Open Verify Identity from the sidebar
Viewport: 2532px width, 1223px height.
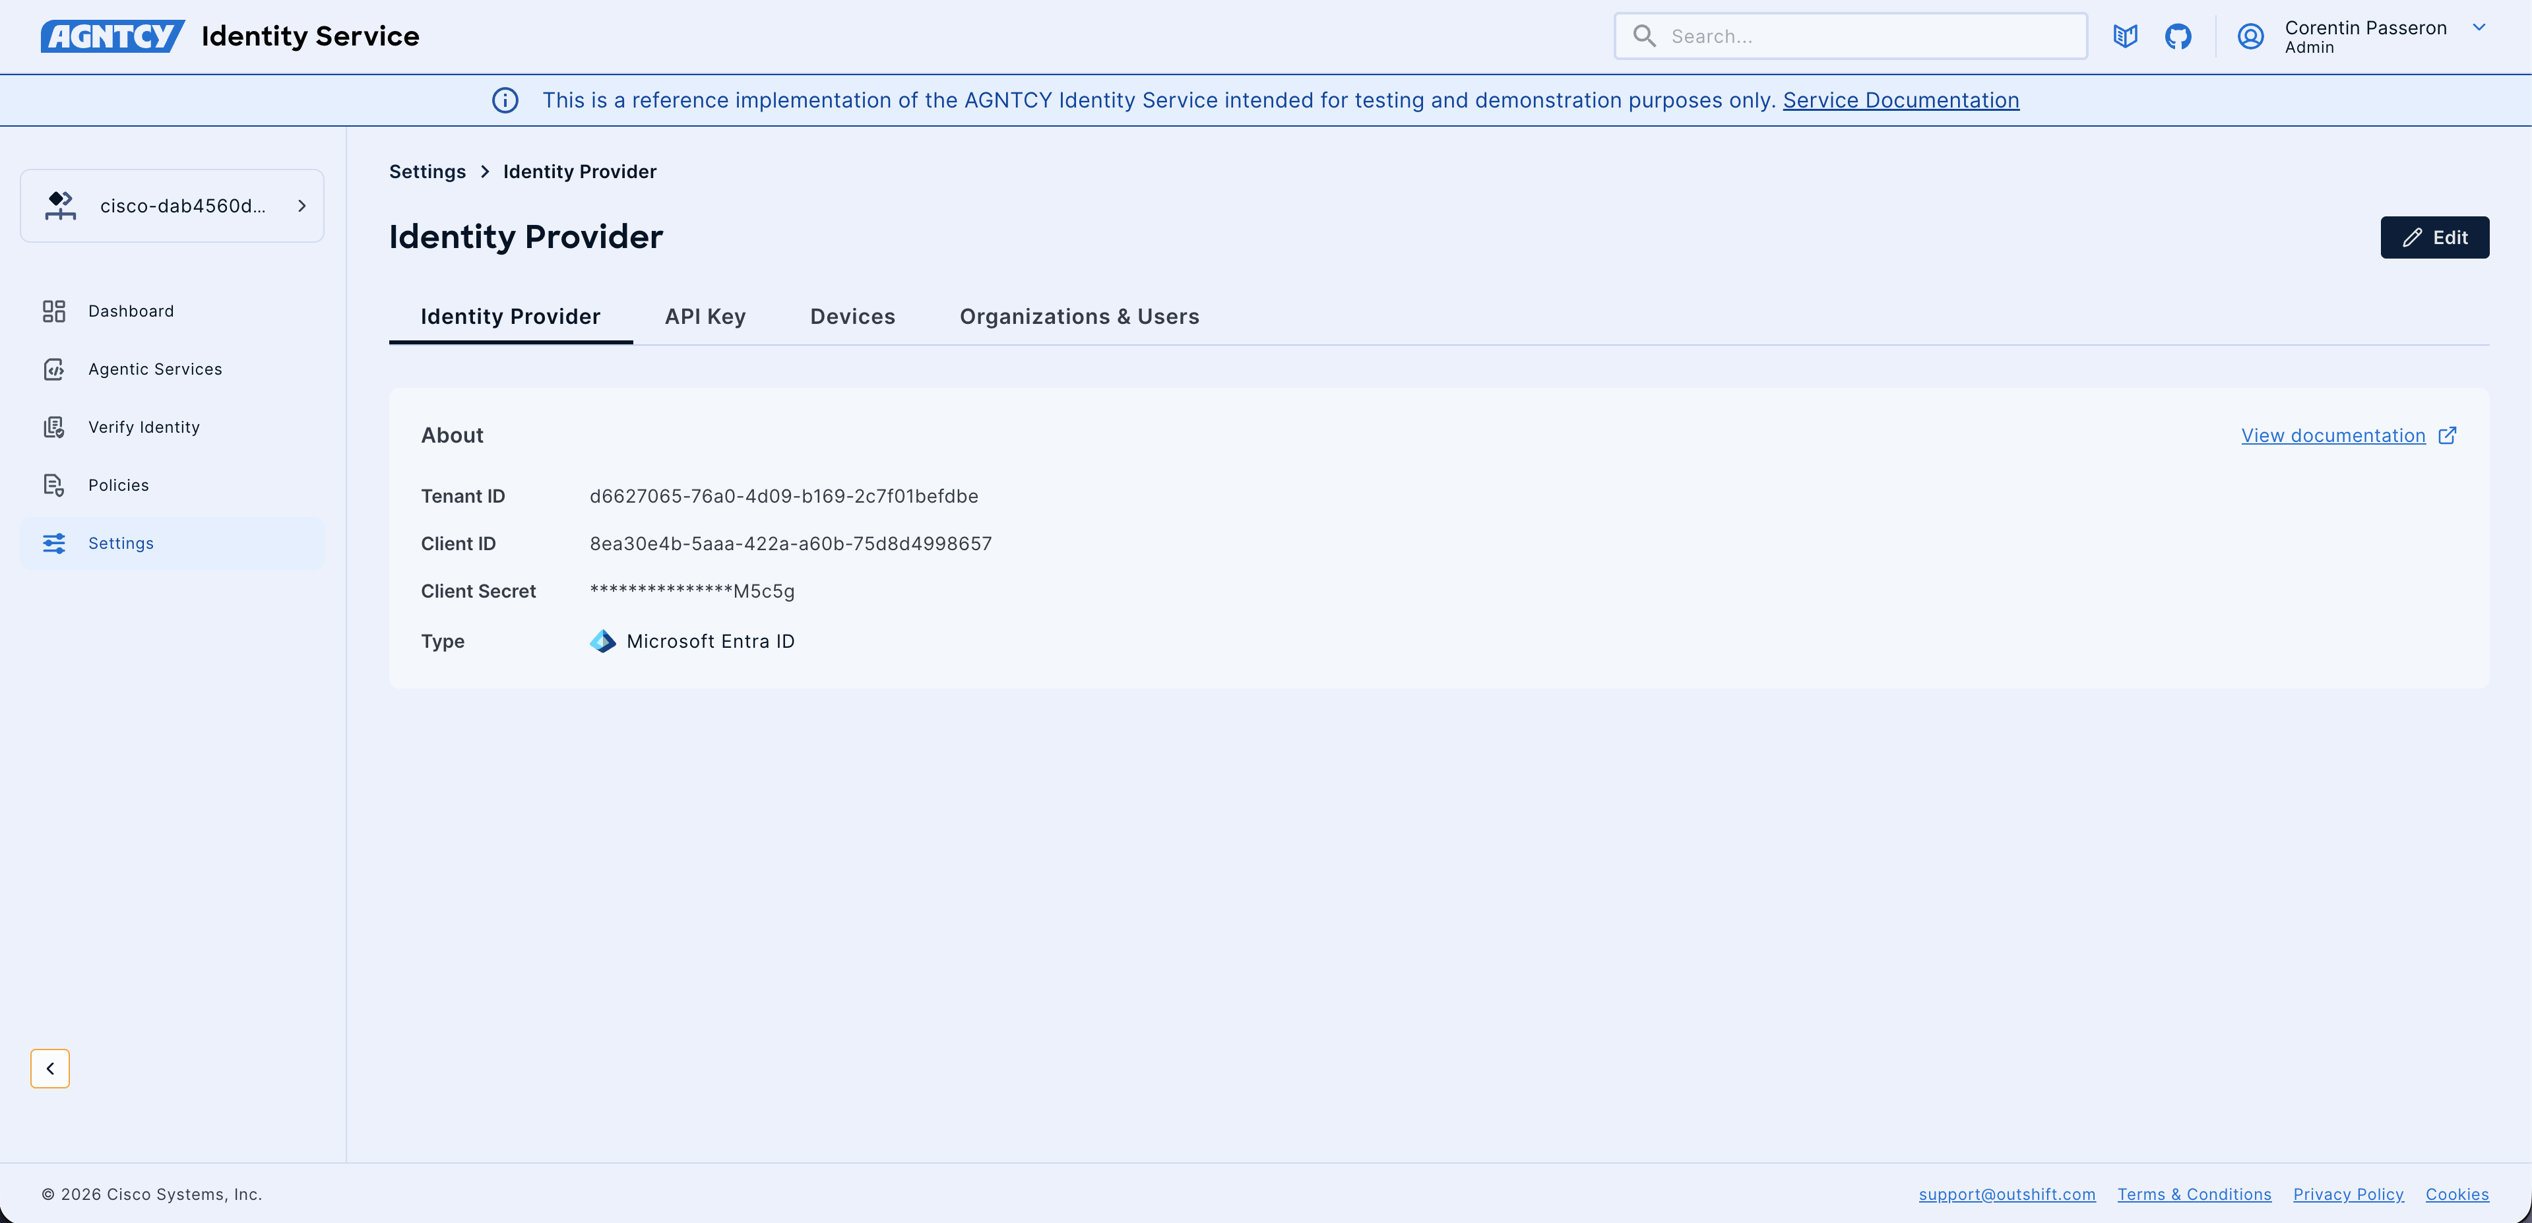[x=172, y=427]
